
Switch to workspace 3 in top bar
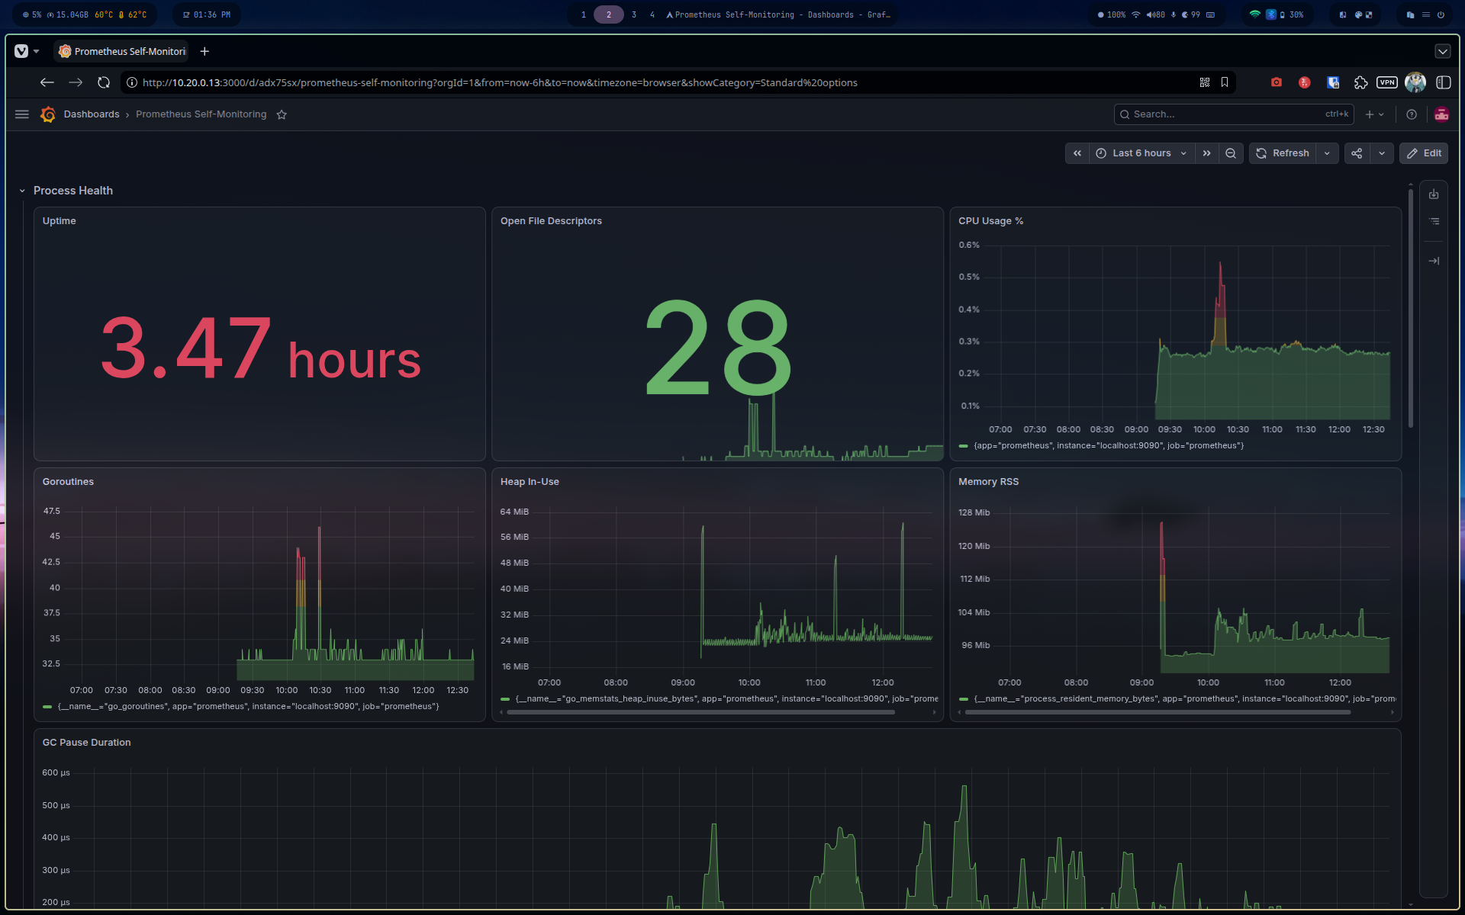pyautogui.click(x=633, y=14)
